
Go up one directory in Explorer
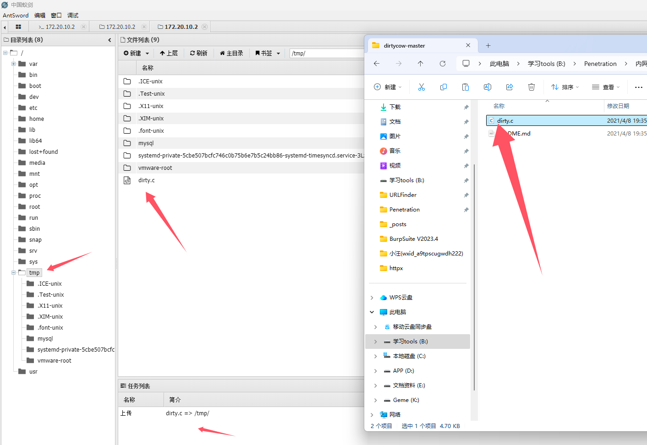[420, 64]
